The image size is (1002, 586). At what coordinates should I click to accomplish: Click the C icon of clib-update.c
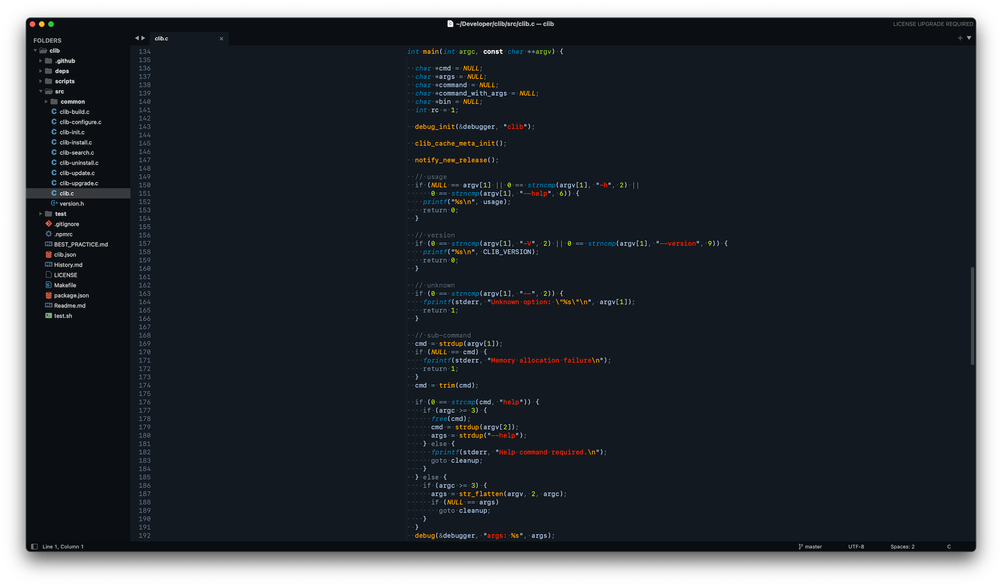(x=54, y=173)
